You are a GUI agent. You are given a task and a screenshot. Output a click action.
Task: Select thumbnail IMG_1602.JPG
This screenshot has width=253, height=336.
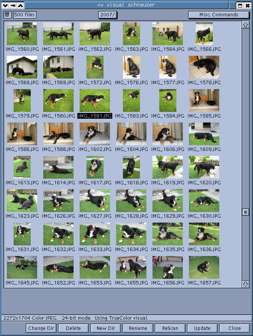tap(95, 134)
